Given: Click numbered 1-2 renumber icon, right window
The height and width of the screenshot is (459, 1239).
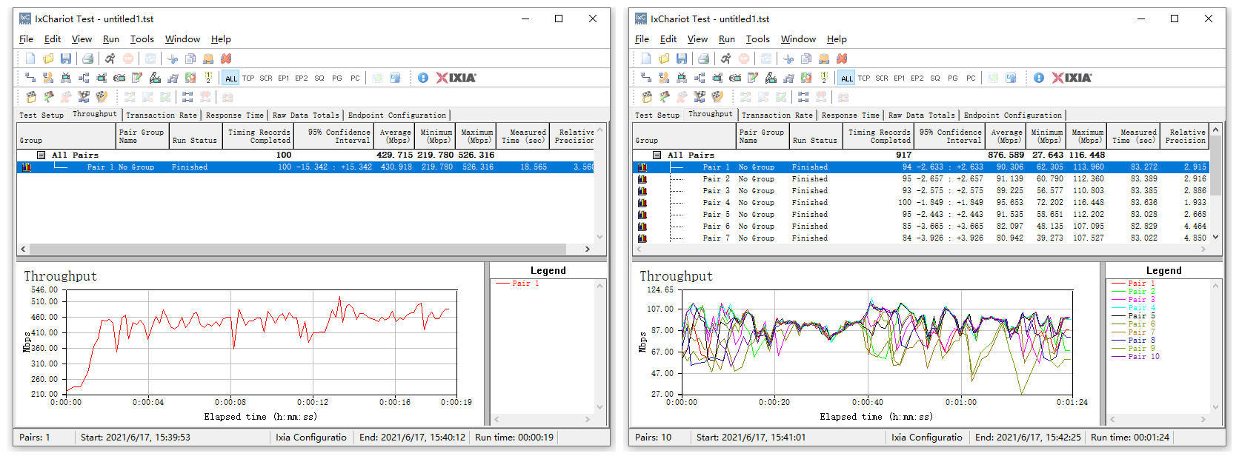Looking at the screenshot, I should (x=824, y=78).
